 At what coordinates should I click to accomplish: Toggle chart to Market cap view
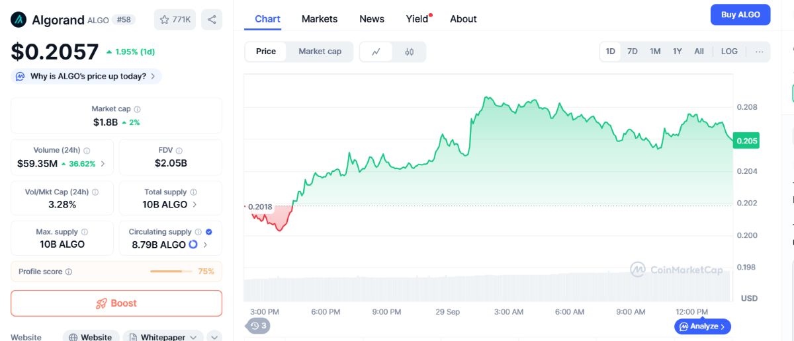pyautogui.click(x=320, y=52)
